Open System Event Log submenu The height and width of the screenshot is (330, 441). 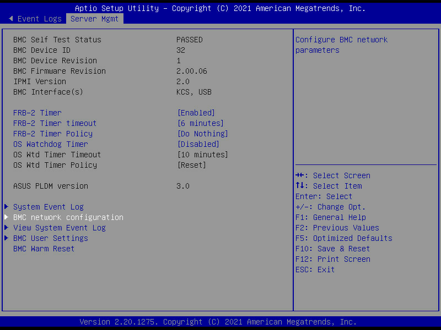[49, 207]
